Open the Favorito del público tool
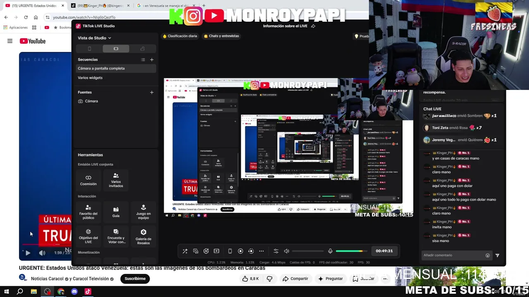Viewport: 529px width, 297px height. 88,212
